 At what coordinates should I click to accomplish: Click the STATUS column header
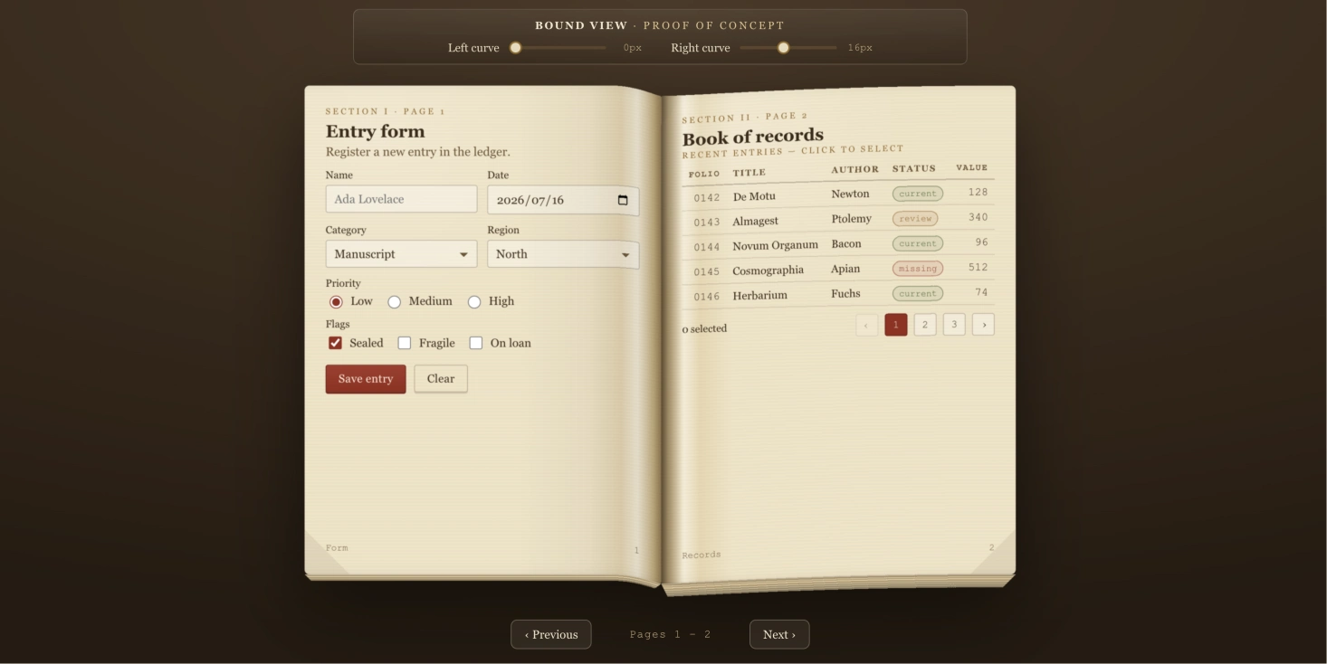point(914,168)
